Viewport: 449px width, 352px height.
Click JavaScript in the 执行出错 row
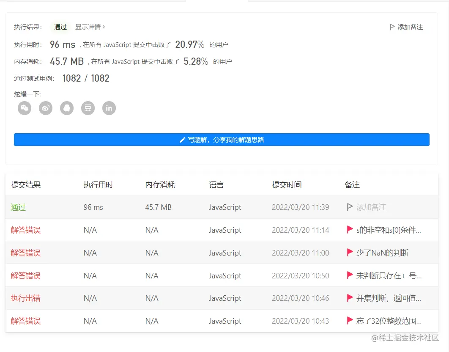click(225, 298)
